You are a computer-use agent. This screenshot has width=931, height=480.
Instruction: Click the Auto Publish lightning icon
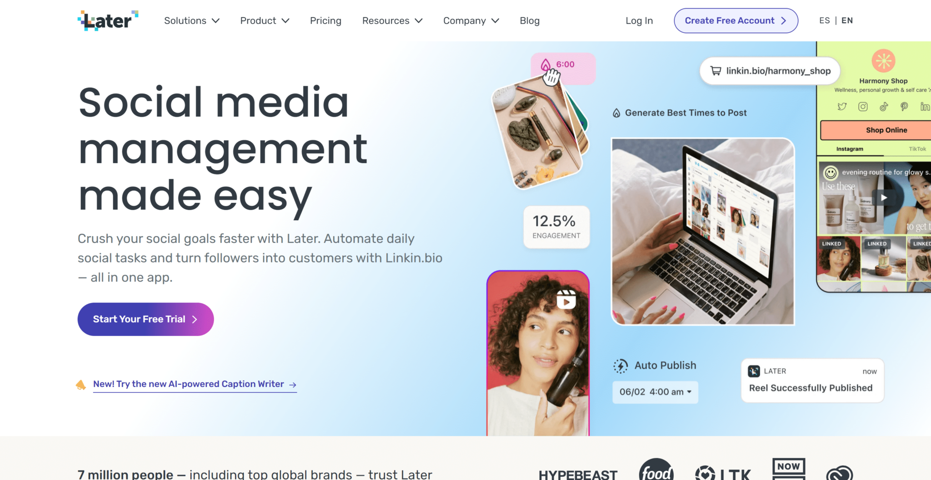621,366
